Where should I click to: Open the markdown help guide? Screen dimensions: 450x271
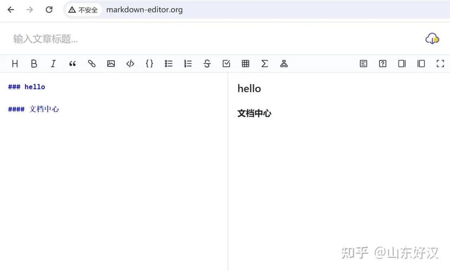coord(382,63)
